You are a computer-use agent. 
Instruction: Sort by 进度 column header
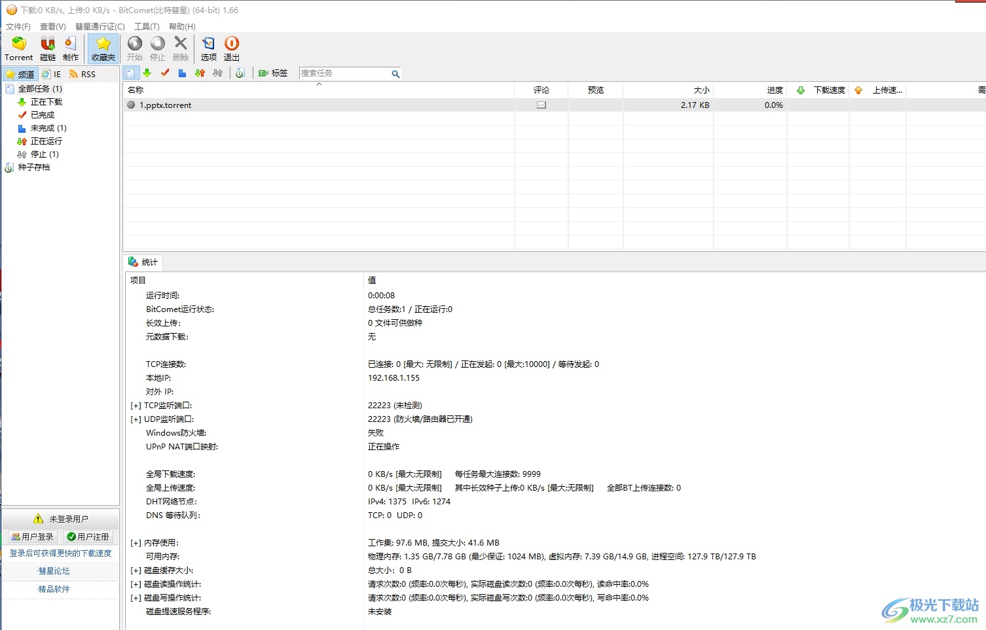click(750, 90)
